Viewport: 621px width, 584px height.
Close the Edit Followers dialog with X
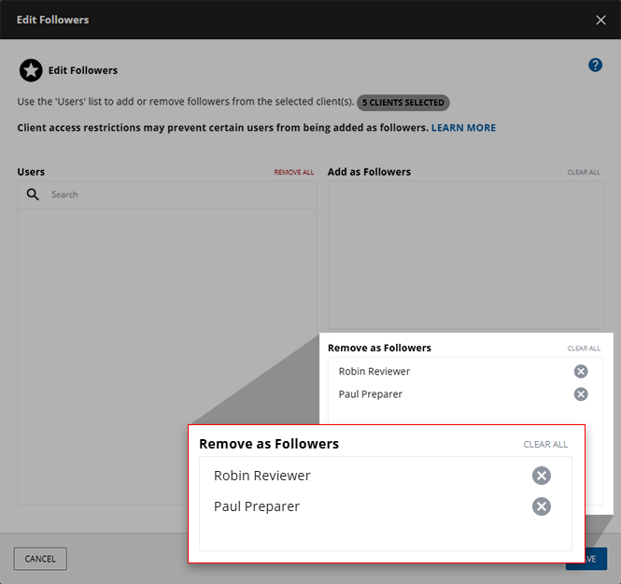[x=600, y=20]
